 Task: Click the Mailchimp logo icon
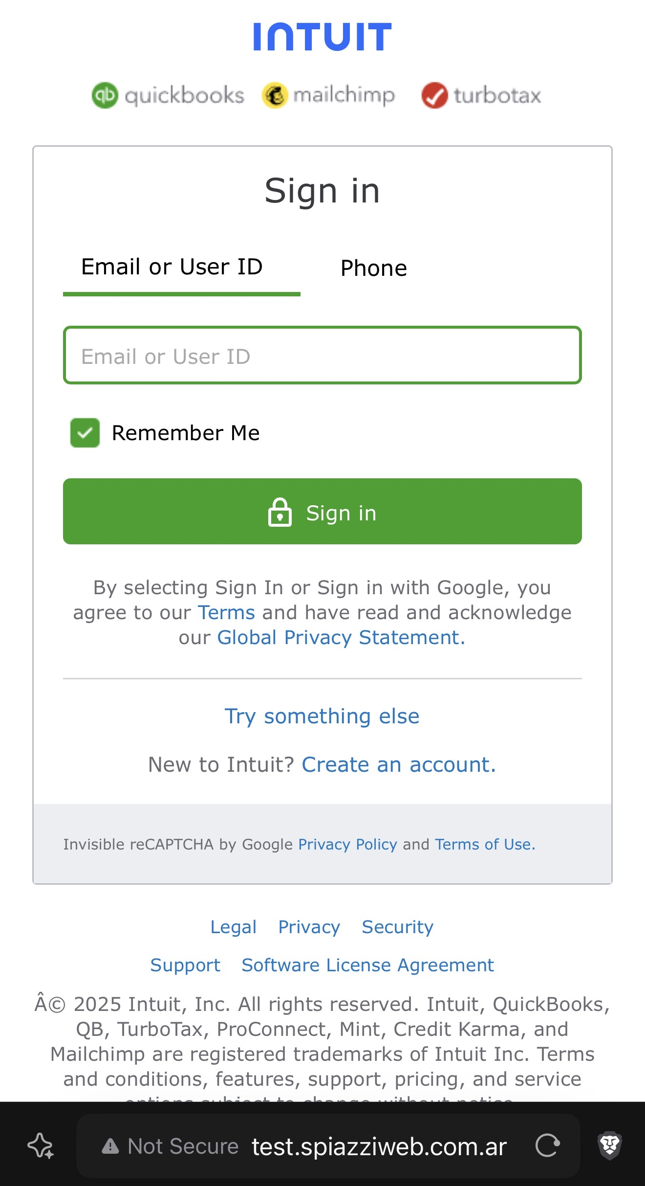point(275,95)
